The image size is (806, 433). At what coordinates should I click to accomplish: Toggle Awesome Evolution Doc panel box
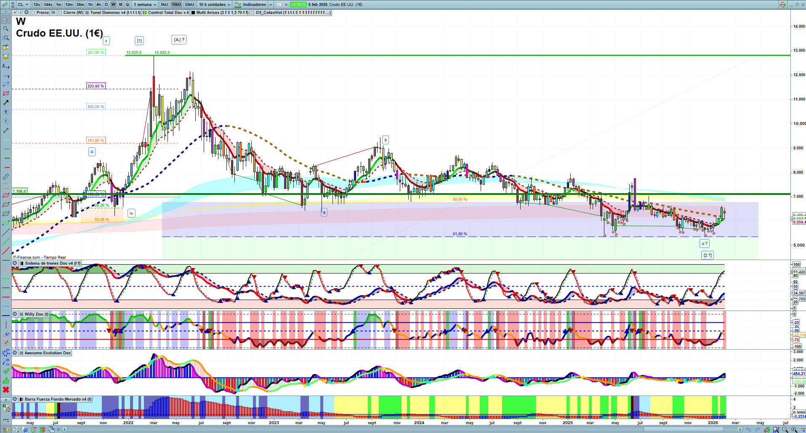pyautogui.click(x=21, y=353)
